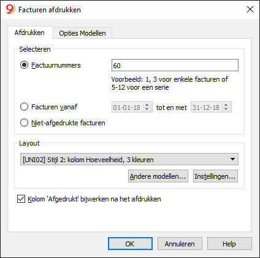This screenshot has width=260, height=258.
Task: Decrease the end date 31-12-18 with down arrow
Action: pyautogui.click(x=226, y=109)
